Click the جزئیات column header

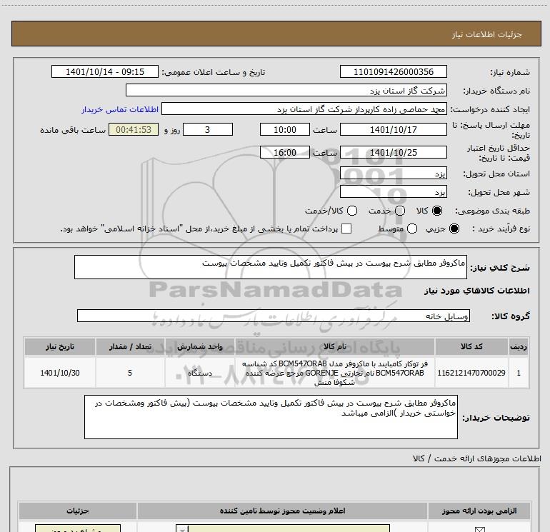[x=78, y=511]
